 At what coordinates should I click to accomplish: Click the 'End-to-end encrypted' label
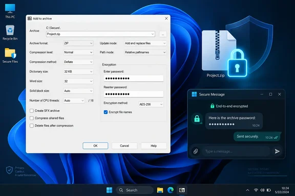click(232, 106)
